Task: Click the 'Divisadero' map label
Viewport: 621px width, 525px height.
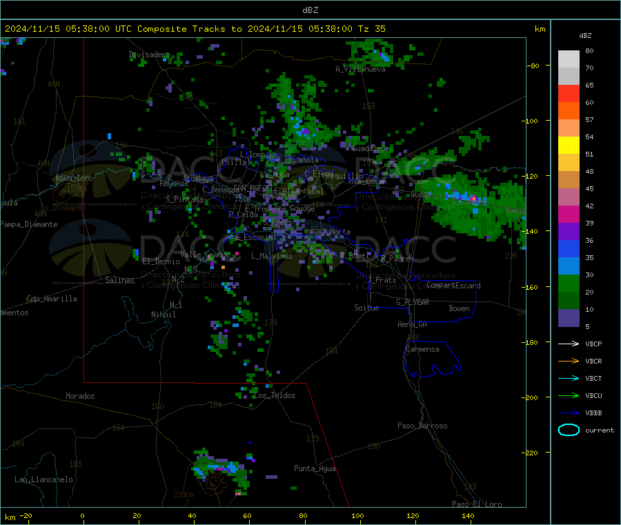Action: [x=149, y=55]
